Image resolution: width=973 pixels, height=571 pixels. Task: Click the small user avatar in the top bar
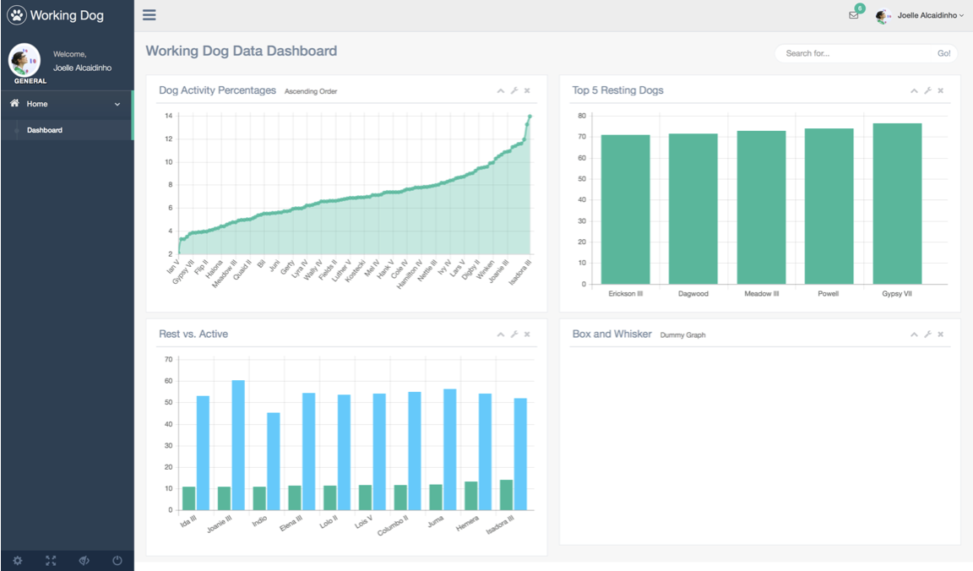pyautogui.click(x=883, y=15)
